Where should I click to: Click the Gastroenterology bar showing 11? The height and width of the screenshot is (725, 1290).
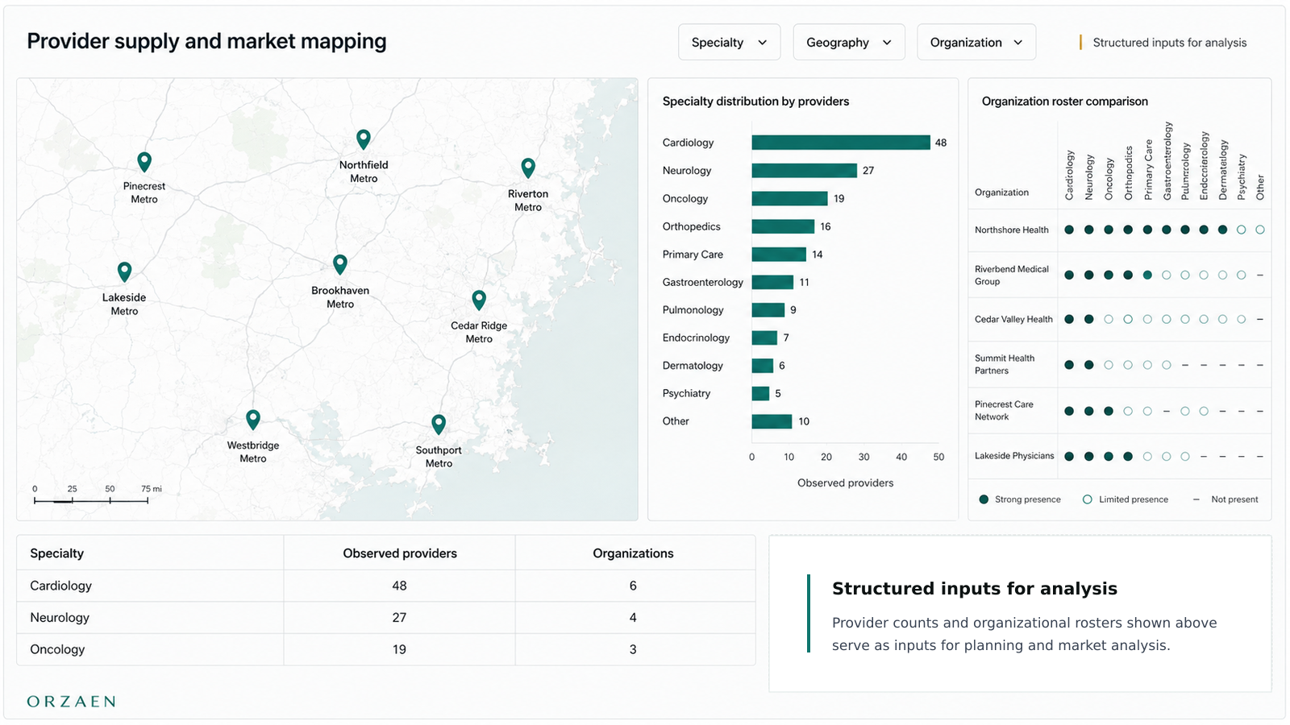pyautogui.click(x=772, y=282)
